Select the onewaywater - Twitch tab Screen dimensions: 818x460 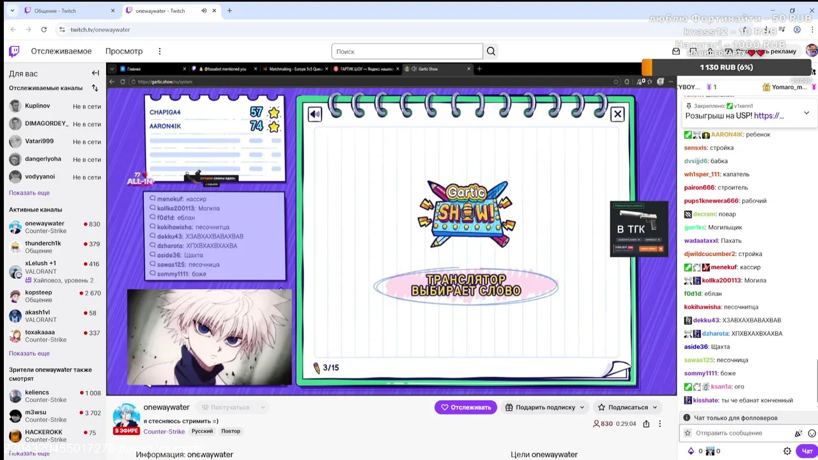pos(171,10)
